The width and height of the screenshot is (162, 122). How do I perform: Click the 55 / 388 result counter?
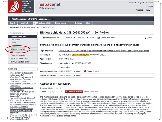81,38
